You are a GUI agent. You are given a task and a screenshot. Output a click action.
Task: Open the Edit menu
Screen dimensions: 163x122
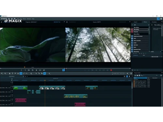[21, 19]
